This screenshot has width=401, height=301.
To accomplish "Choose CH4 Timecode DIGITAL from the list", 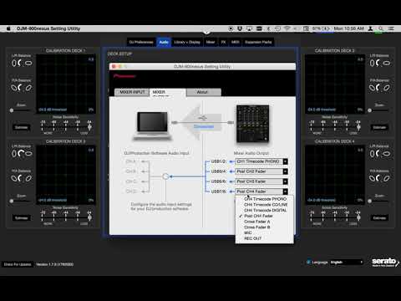I will pos(265,210).
